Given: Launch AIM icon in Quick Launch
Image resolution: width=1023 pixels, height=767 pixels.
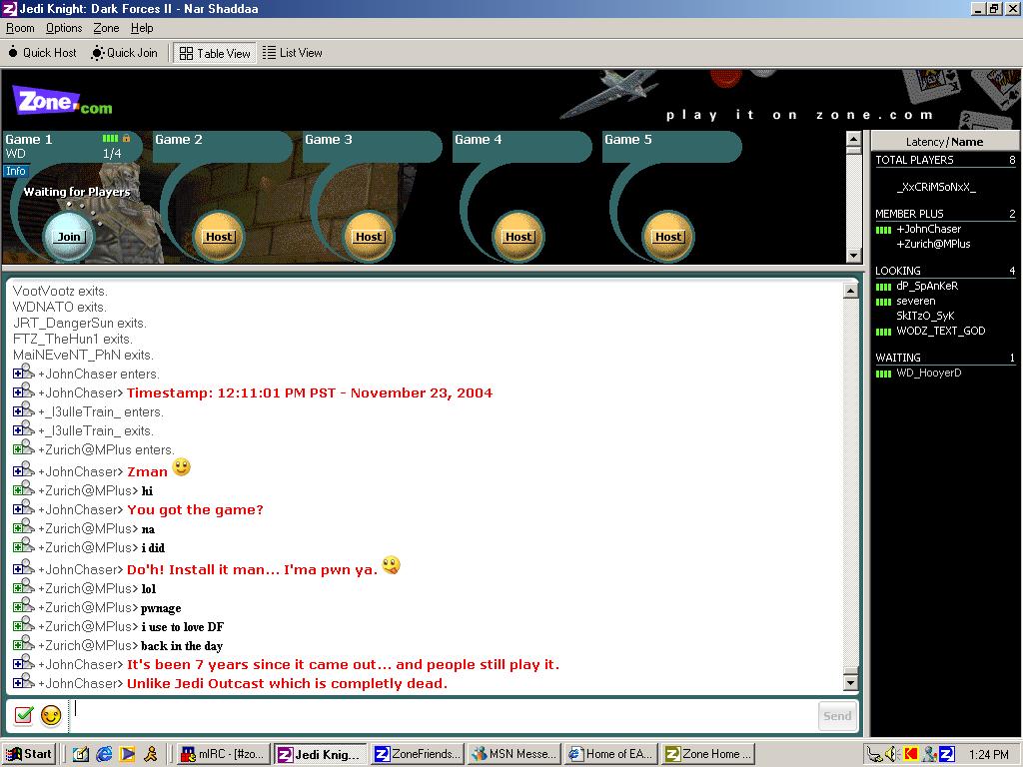Looking at the screenshot, I should 151,755.
